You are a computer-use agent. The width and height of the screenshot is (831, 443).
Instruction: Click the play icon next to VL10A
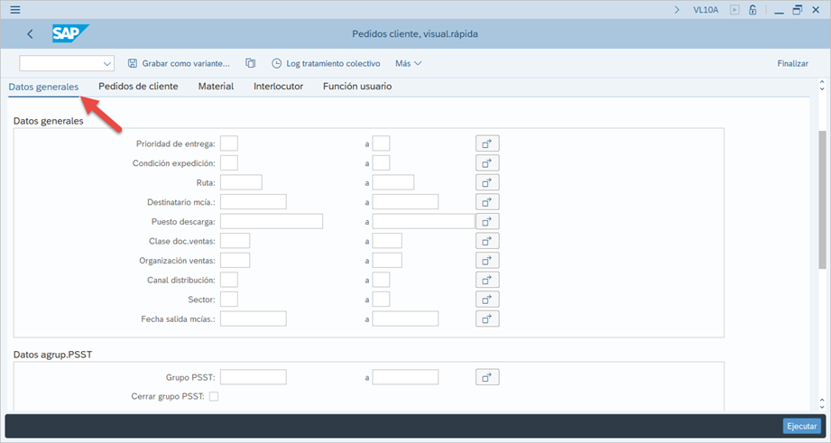[x=734, y=10]
